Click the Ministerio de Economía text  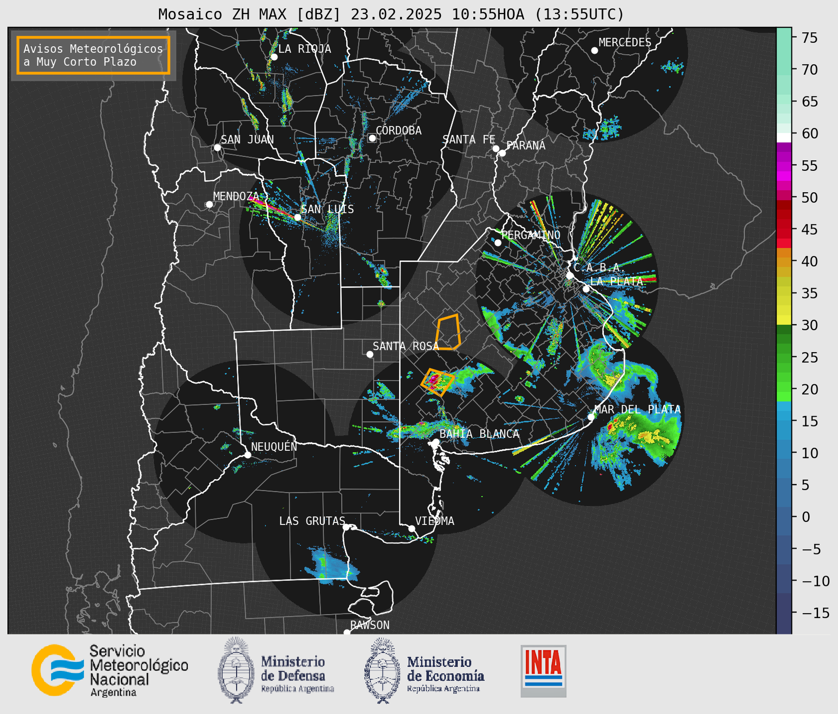click(x=445, y=674)
